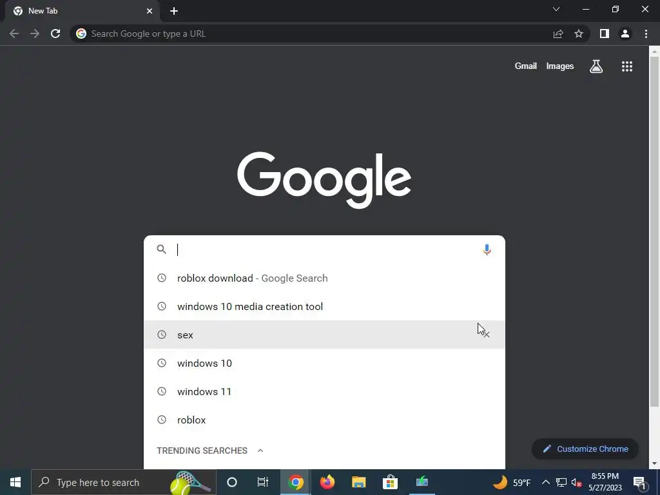Reload the page with the refresh icon

[55, 34]
